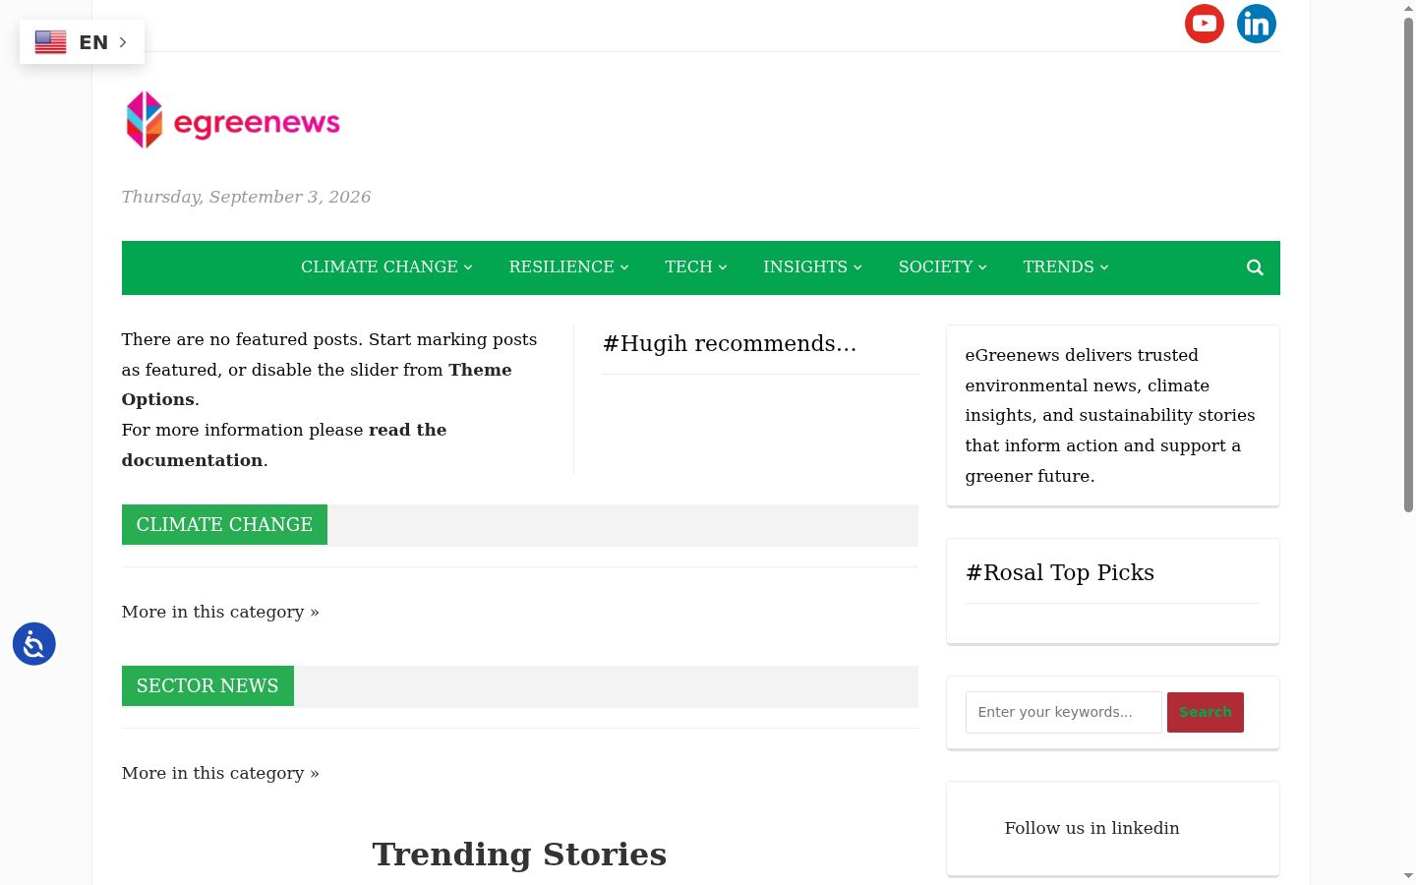The height and width of the screenshot is (885, 1416).
Task: Click the US flag language icon
Action: (x=51, y=42)
